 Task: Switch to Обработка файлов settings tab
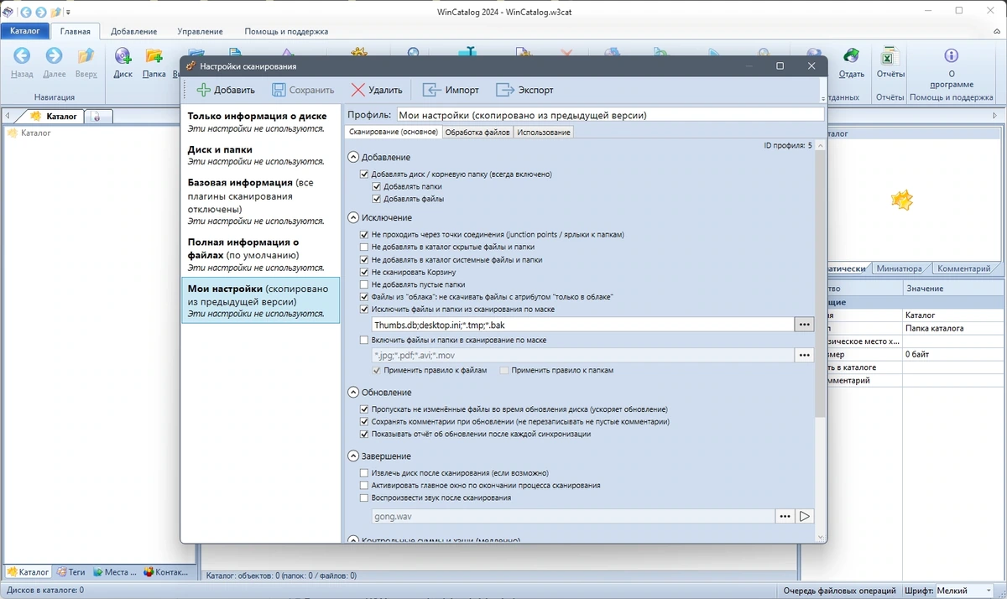coord(477,133)
